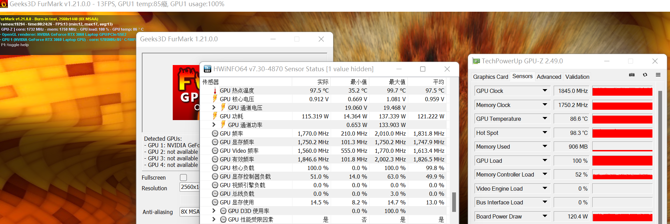This screenshot has width=670, height=224.
Task: Click the Resolution input field in FurMark
Action: coord(190,187)
